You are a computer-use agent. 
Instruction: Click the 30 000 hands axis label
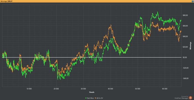click(83, 89)
